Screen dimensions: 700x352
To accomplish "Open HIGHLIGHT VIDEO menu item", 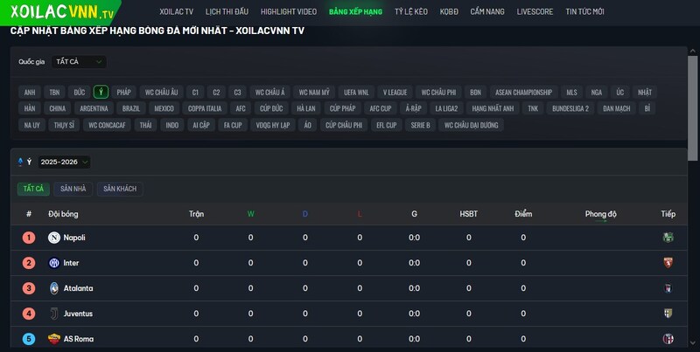I will [x=289, y=11].
